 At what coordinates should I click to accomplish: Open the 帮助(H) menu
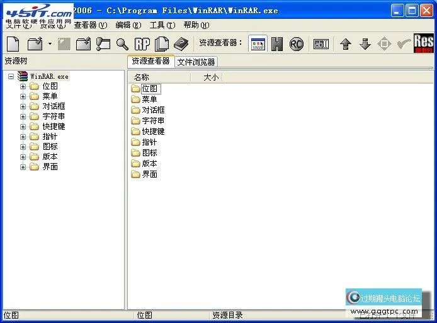click(196, 25)
